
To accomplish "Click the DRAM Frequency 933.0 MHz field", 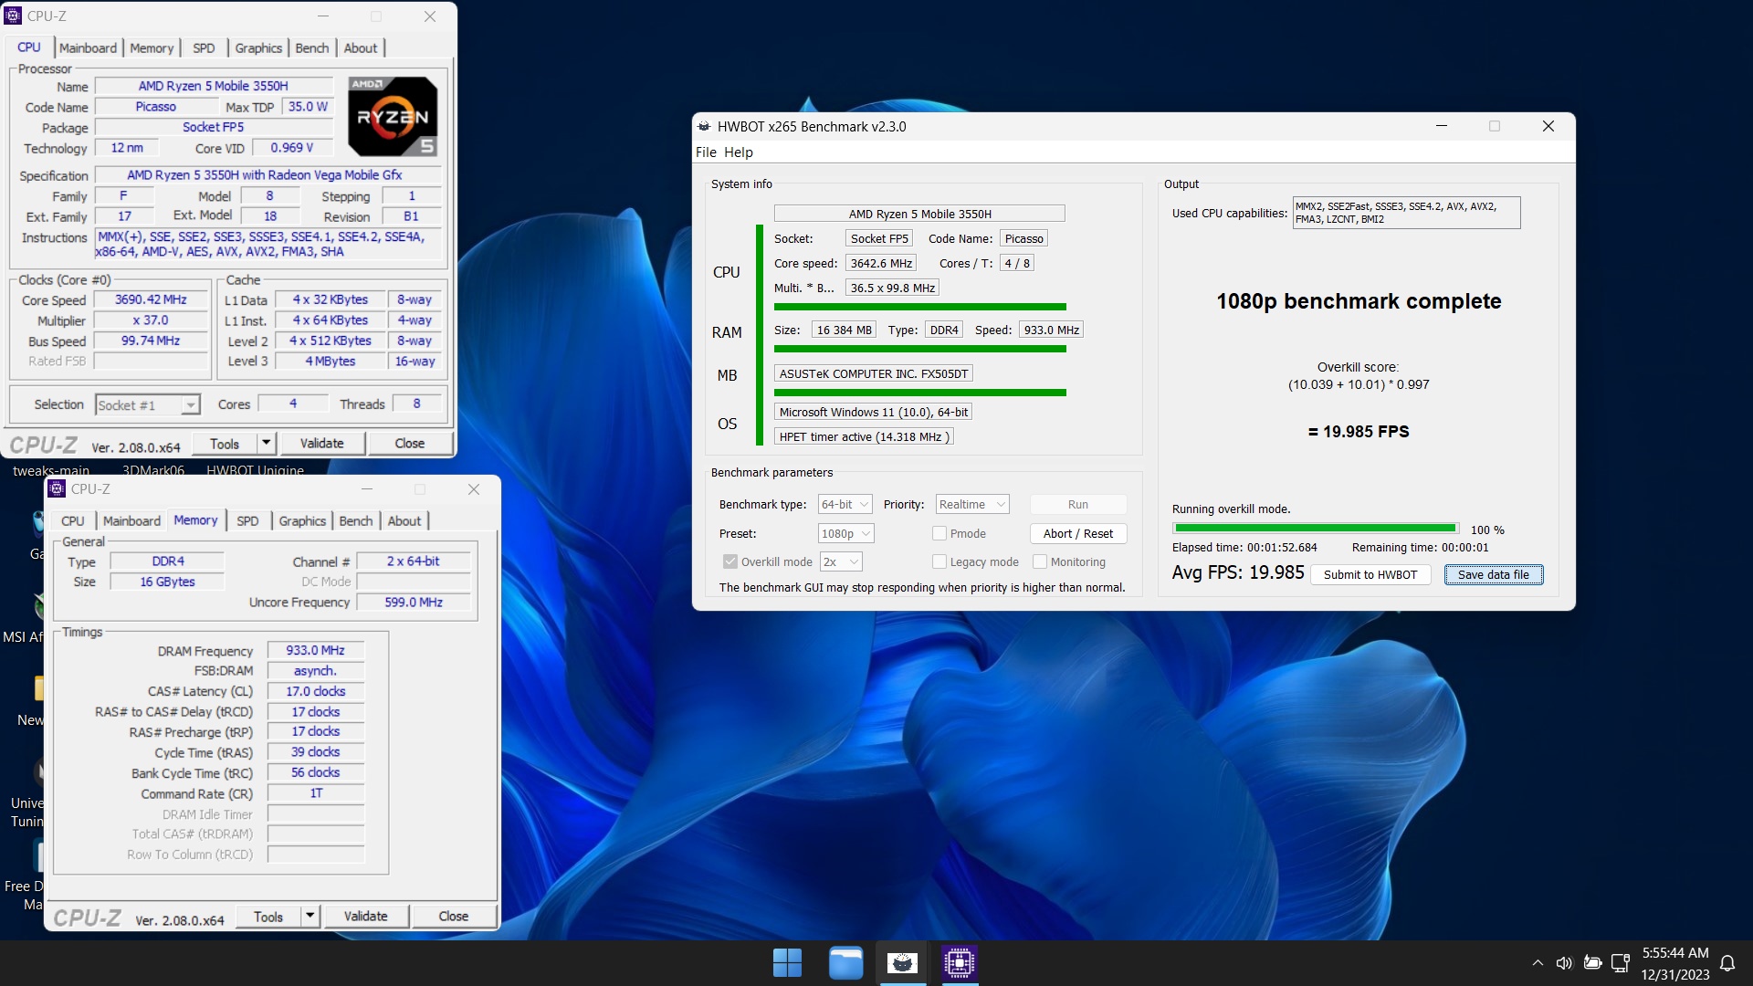I will (316, 650).
